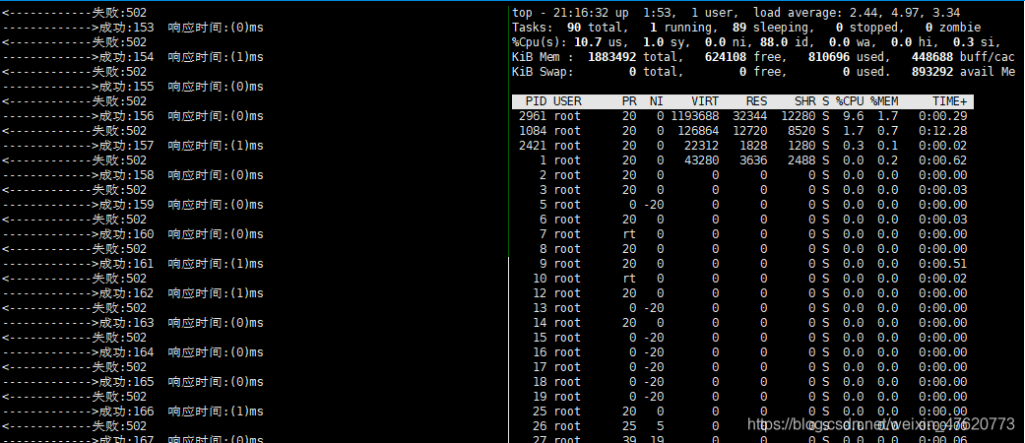Click the '成功:155' log line
This screenshot has height=443, width=1025.
pyautogui.click(x=133, y=87)
